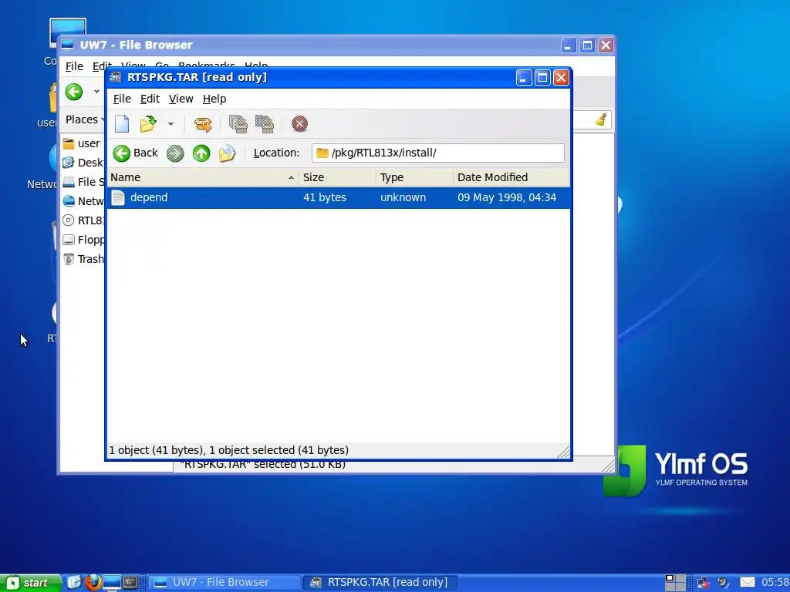Click the Location path field
Viewport: 790px width, 592px height.
pyautogui.click(x=438, y=153)
